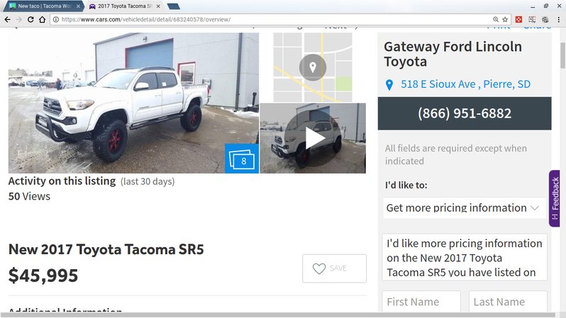Expand the 'Get more pricing information' dropdown
566x318 pixels.
click(464, 208)
